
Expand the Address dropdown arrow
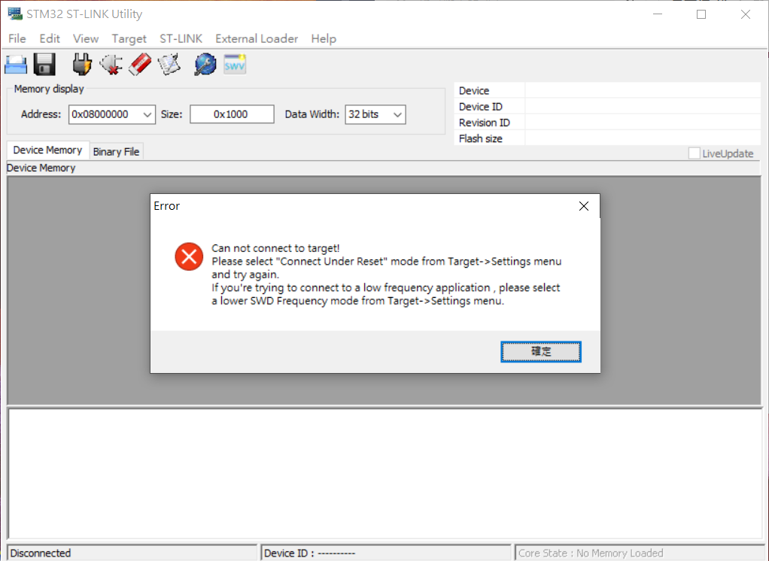147,114
